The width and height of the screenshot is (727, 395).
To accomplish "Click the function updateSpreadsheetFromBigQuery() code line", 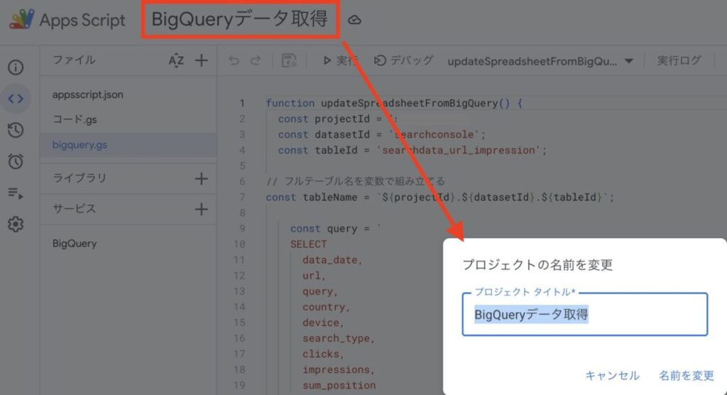I will tap(394, 103).
